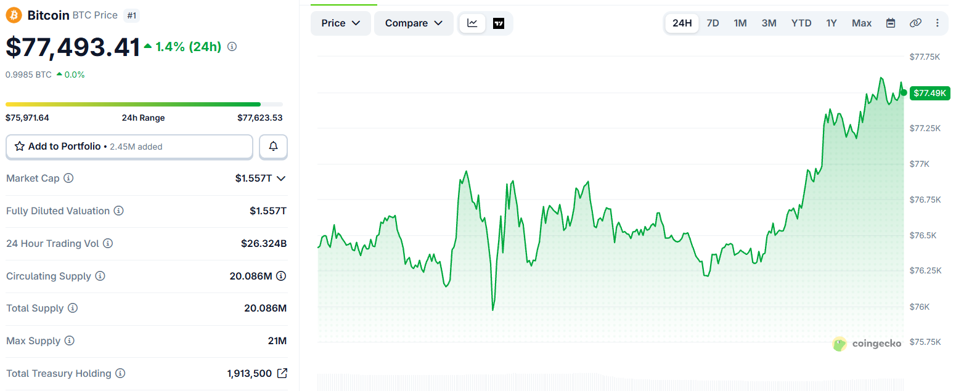Open Fully Diluted Valuation info icon
This screenshot has width=956, height=391.
(x=119, y=211)
